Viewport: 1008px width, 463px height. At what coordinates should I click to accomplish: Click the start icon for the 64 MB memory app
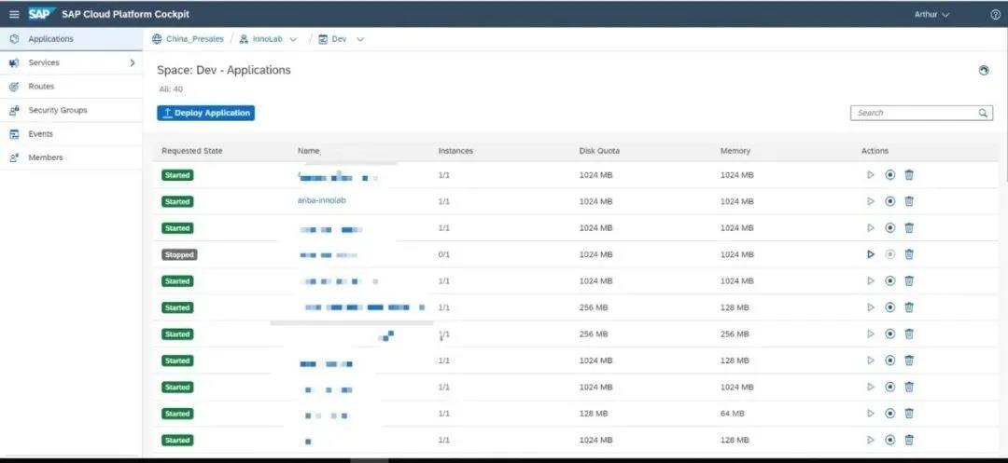click(871, 414)
